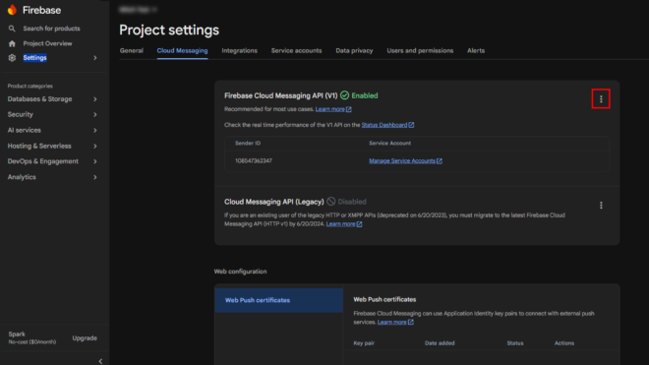Click the Sender ID column label
This screenshot has height=365, width=649.
(248, 144)
